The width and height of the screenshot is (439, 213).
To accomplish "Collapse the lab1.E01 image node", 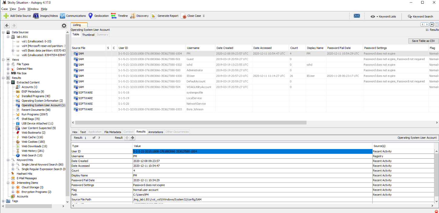I will [x=8, y=37].
